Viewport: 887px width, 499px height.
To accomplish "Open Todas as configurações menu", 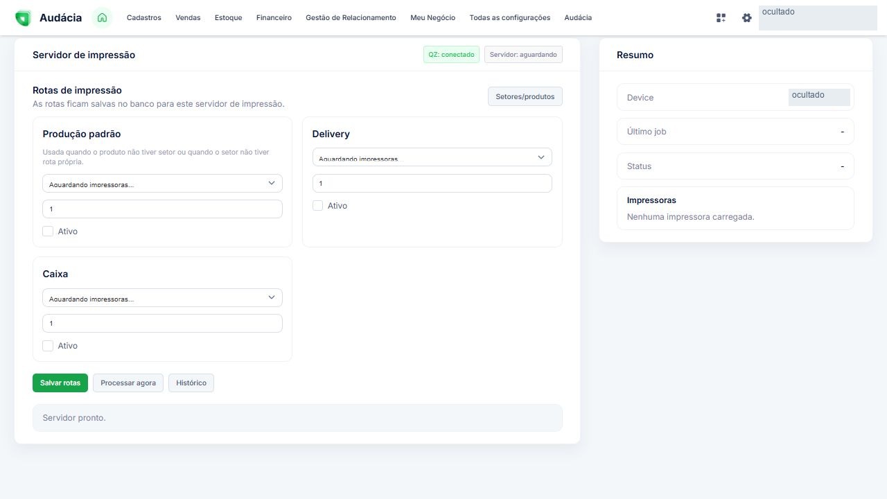I will pos(510,18).
